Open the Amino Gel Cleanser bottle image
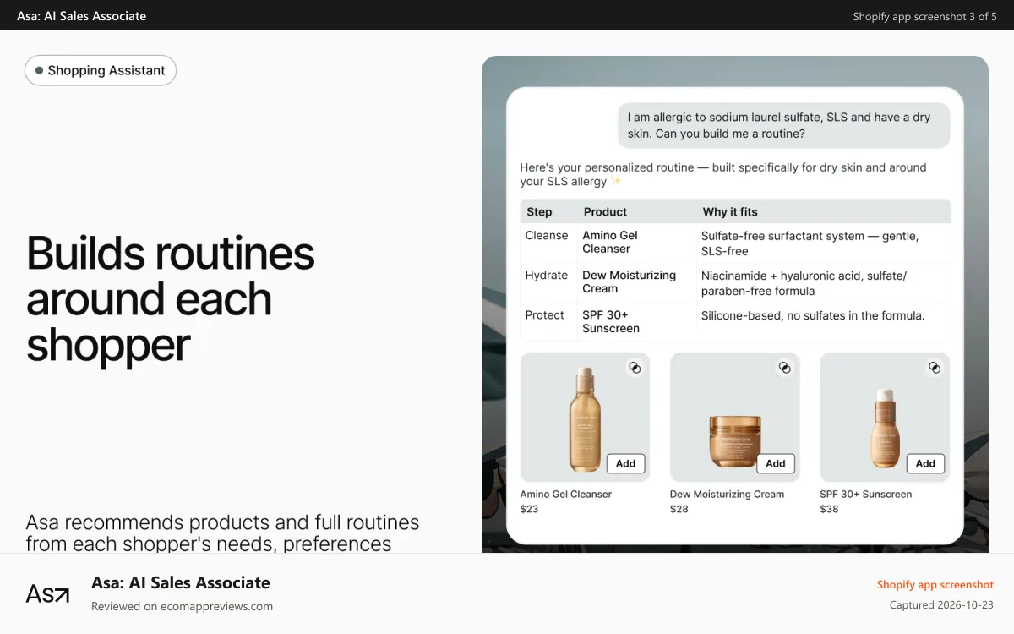 [585, 418]
